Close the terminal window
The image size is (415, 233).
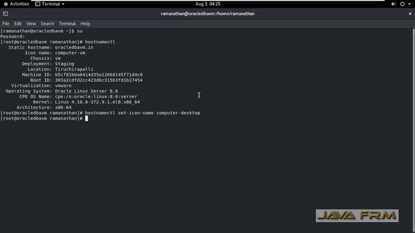click(410, 14)
